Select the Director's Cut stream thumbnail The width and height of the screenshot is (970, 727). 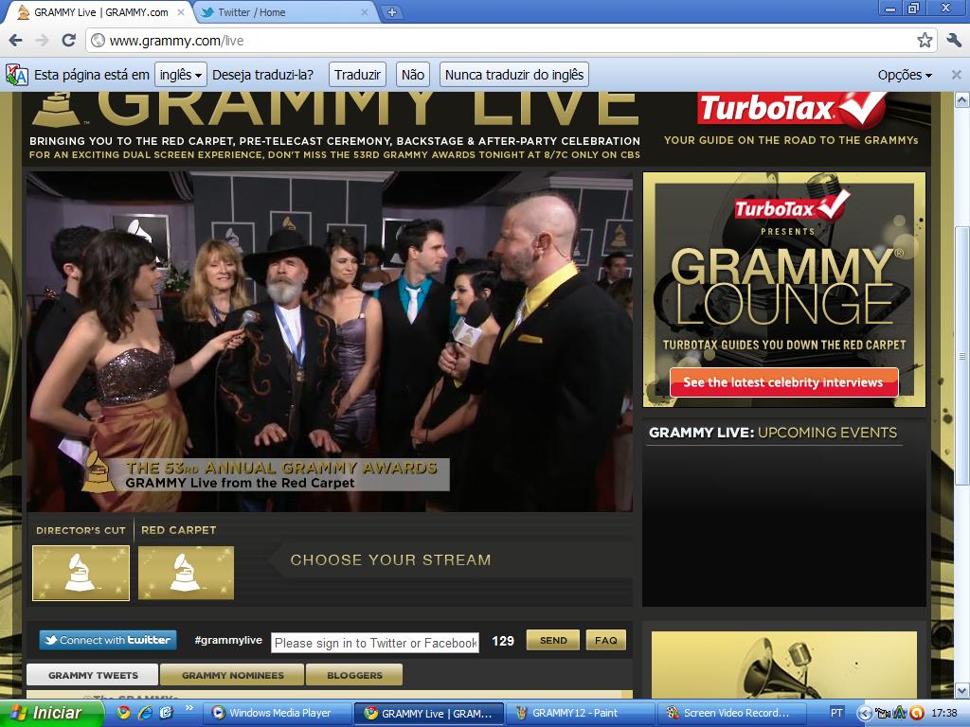(x=81, y=573)
